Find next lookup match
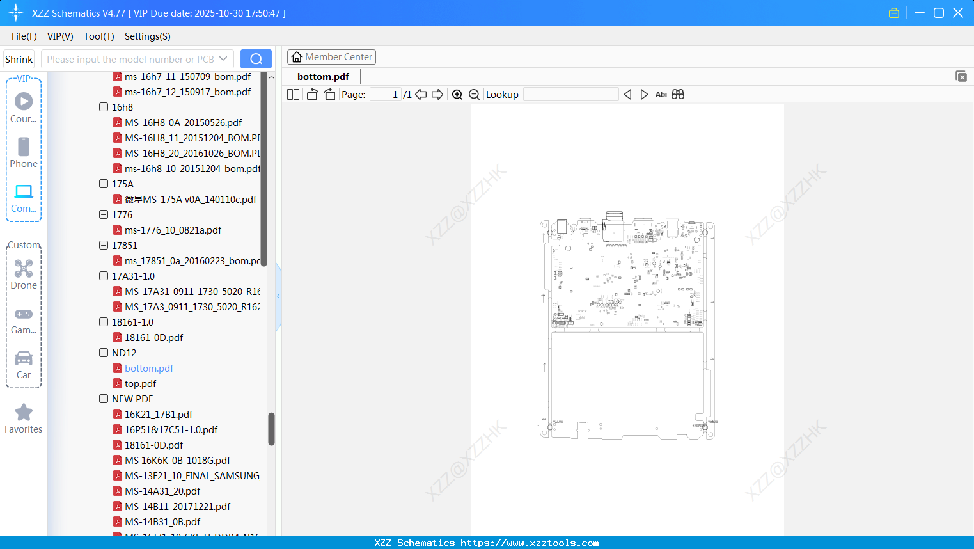This screenshot has width=974, height=549. 644,95
